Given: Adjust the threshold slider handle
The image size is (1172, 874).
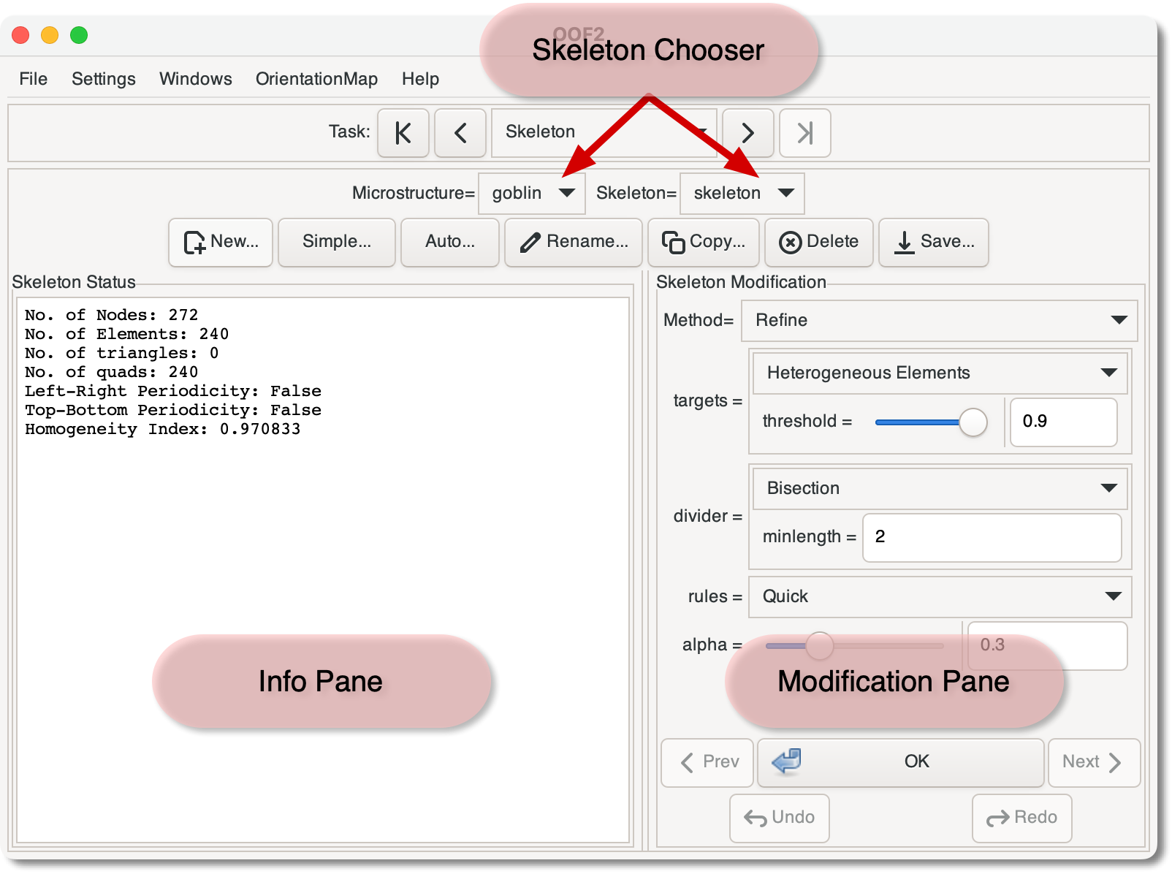Looking at the screenshot, I should coord(973,422).
